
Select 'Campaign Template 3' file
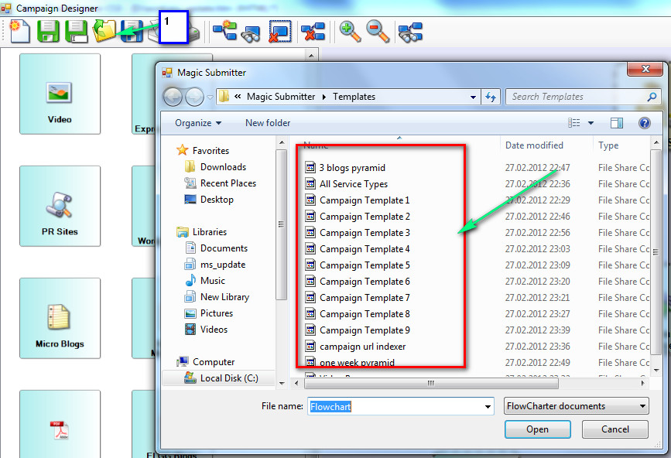pos(358,233)
